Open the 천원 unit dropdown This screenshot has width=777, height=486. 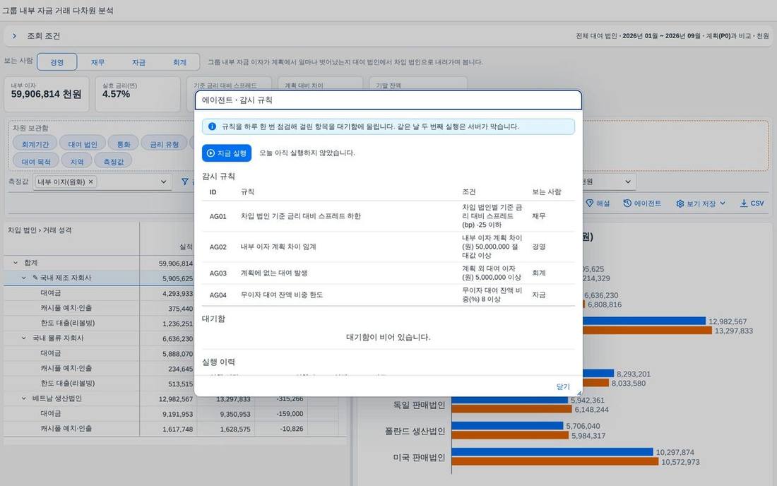pyautogui.click(x=628, y=182)
